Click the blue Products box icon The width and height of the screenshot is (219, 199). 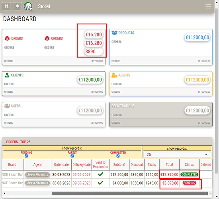coord(114,33)
